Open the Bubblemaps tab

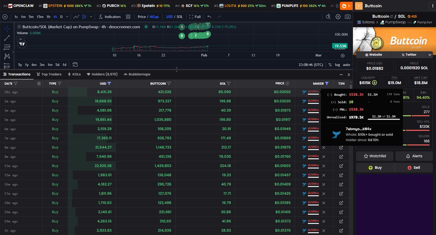pos(137,74)
